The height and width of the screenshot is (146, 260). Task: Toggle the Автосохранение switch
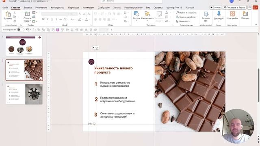pyautogui.click(x=21, y=30)
